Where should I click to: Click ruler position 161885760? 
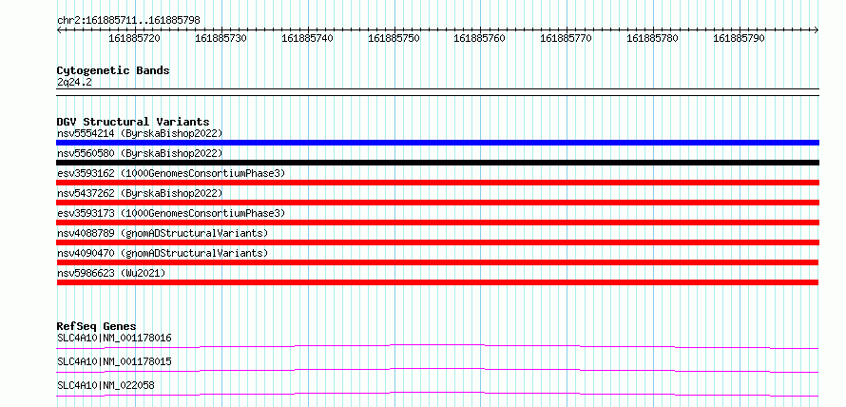tap(480, 38)
